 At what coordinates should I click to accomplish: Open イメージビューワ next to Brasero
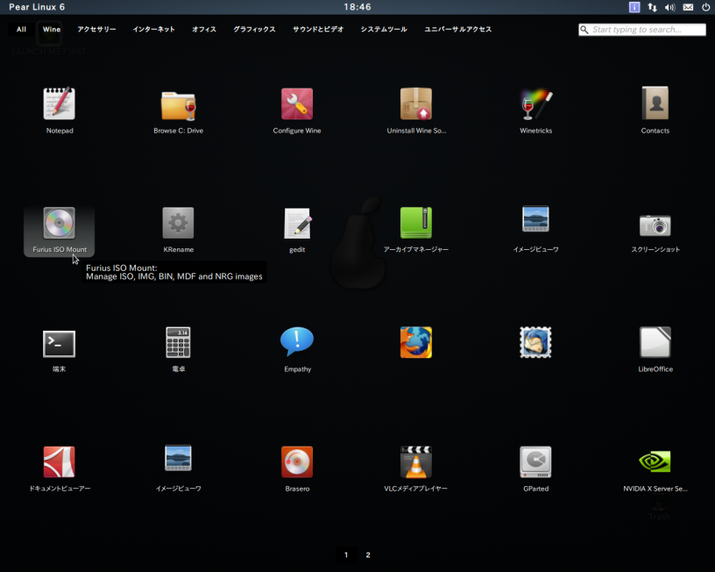point(178,458)
